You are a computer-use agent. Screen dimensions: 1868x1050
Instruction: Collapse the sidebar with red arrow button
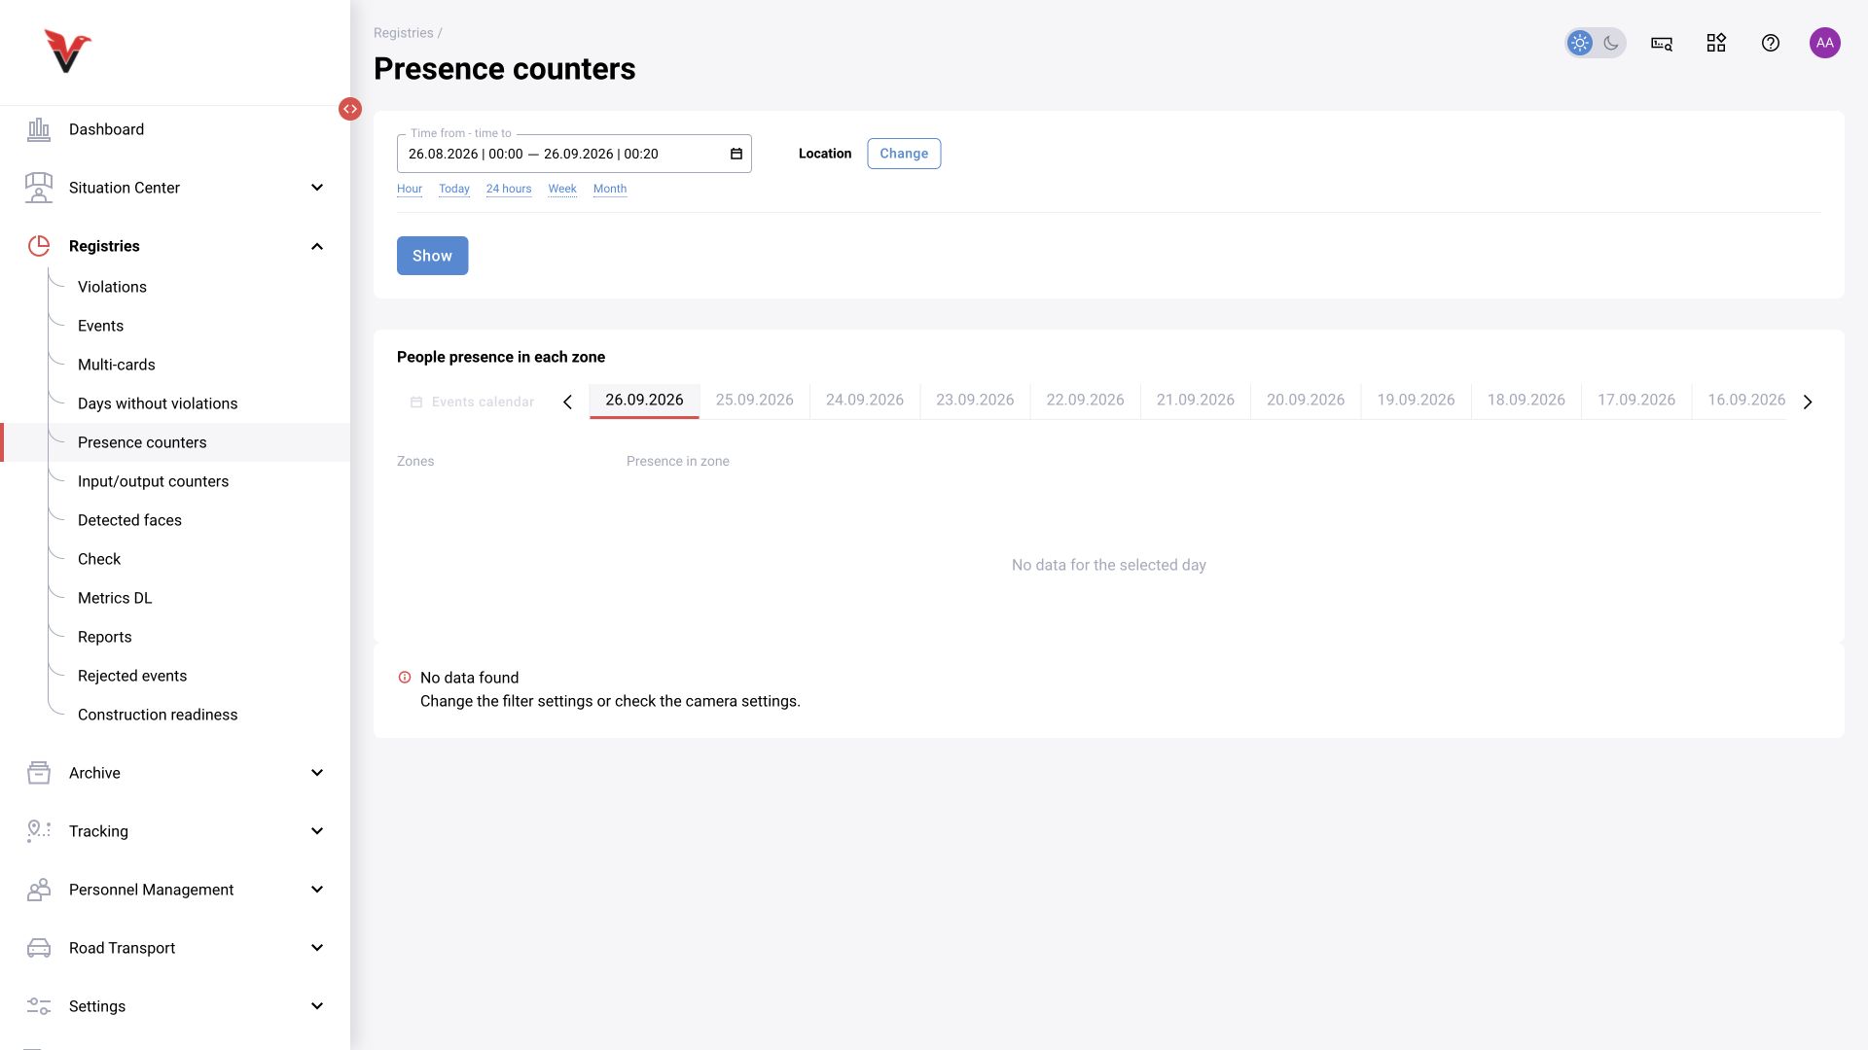coord(350,109)
